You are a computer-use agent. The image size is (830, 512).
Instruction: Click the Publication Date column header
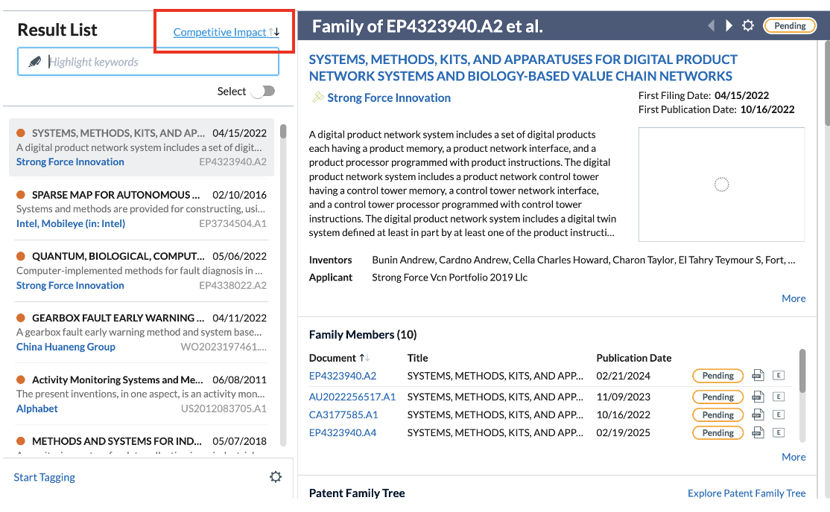pos(633,358)
